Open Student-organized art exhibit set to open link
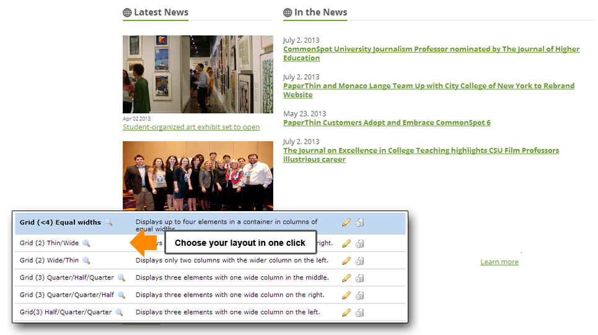 pyautogui.click(x=191, y=127)
